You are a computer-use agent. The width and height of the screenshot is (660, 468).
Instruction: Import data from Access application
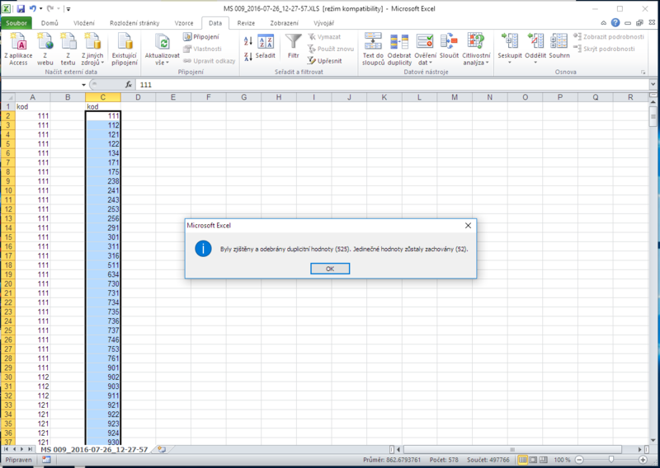pos(18,49)
